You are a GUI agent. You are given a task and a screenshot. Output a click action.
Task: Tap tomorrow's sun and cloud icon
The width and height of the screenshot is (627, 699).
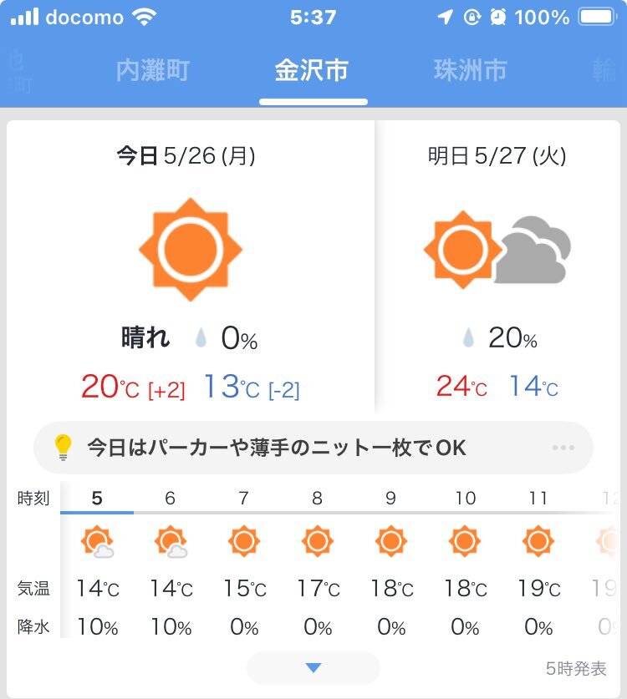tap(497, 250)
